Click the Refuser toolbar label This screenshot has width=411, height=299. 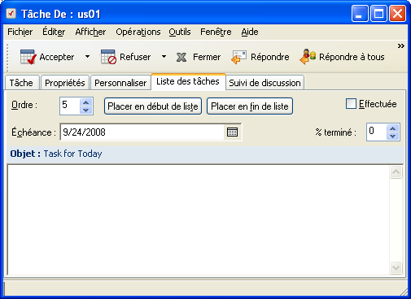tap(135, 57)
